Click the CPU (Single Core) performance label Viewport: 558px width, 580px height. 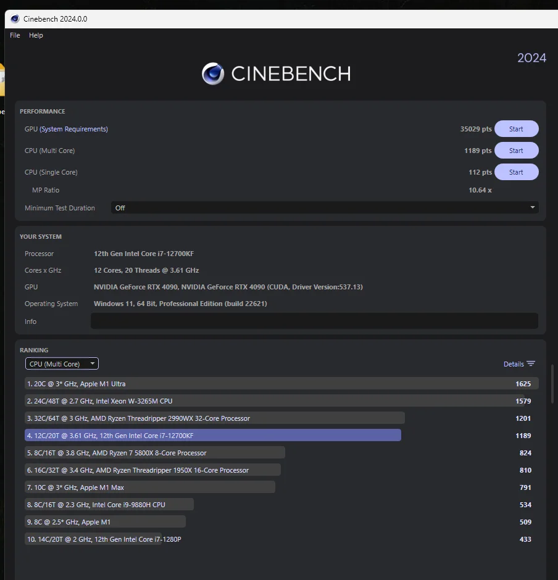click(x=51, y=172)
